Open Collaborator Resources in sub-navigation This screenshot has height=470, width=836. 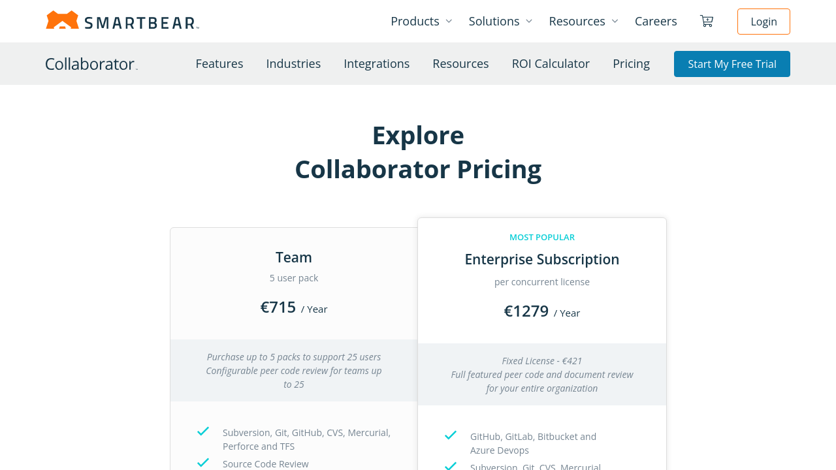(x=460, y=63)
